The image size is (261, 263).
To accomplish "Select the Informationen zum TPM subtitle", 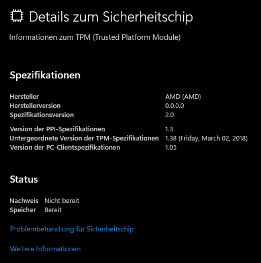I will point(95,37).
